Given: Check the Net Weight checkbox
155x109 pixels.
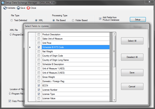Looking at the screenshot, I should (x=39, y=51).
